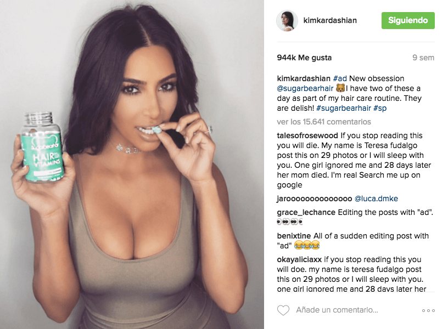
Task: Click the profile avatar picture
Action: click(287, 20)
